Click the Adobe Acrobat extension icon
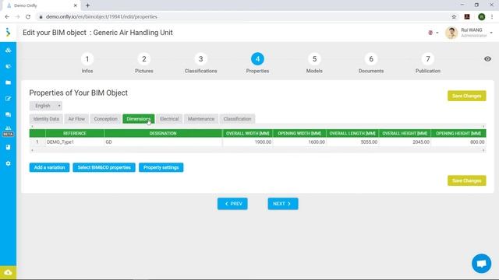The width and height of the screenshot is (499, 280). point(467,17)
